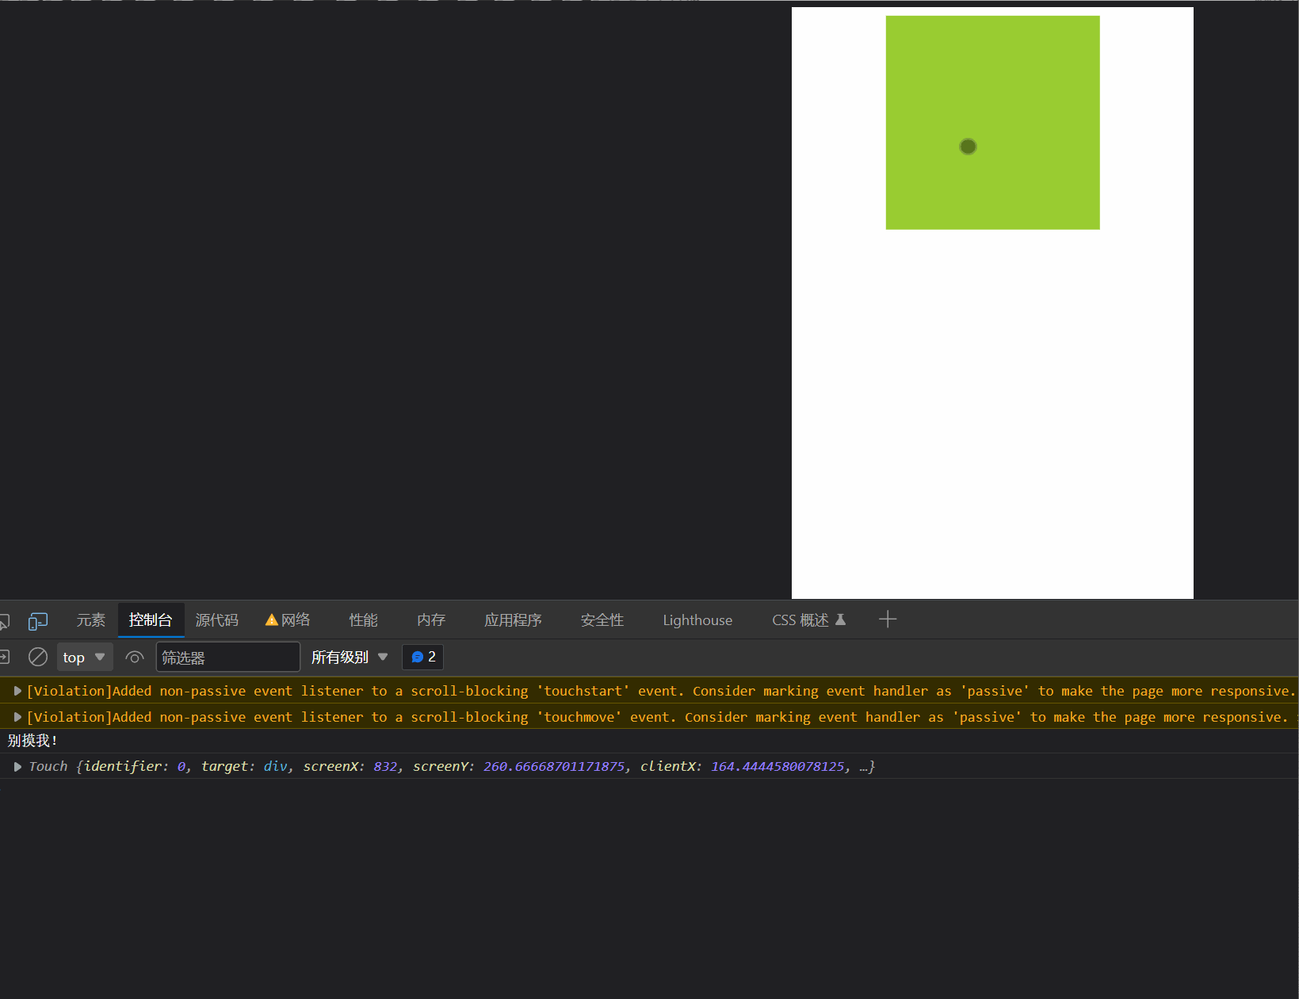Open the 所有级别 log level dropdown
Screen dimensions: 1299x999
tap(350, 657)
